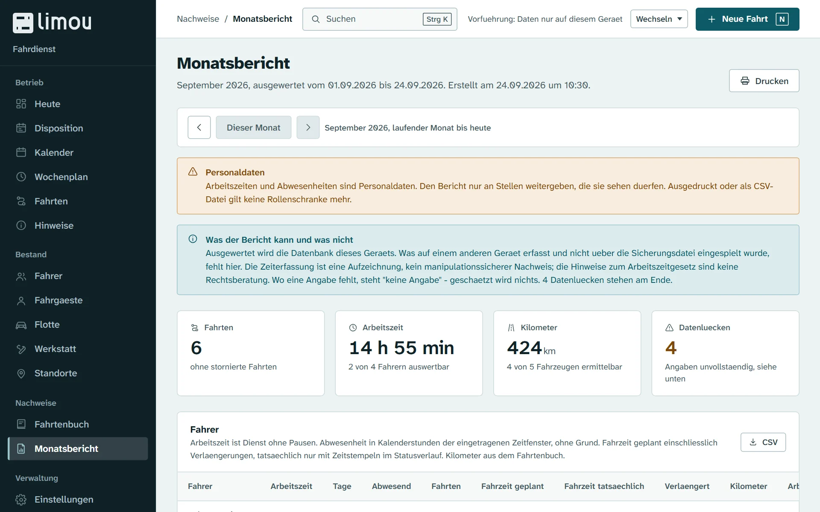The image size is (820, 512).
Task: Click Nachweise breadcrumb link
Action: [198, 19]
